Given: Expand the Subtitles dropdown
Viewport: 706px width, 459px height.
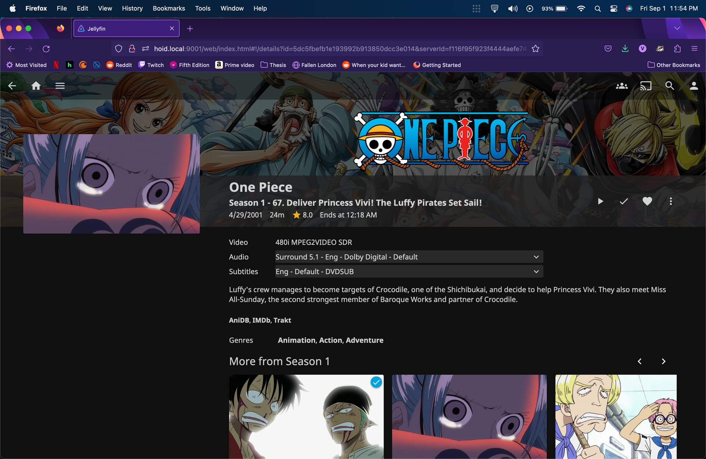Looking at the screenshot, I should [409, 272].
